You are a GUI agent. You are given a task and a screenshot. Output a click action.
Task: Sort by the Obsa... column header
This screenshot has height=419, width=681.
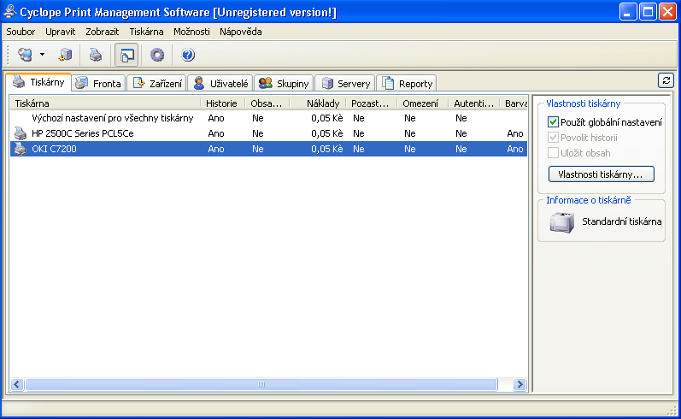coord(267,103)
